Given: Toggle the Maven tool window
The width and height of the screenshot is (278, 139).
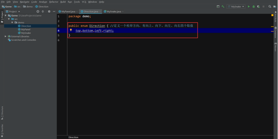Looking at the screenshot, I should (x=276, y=47).
